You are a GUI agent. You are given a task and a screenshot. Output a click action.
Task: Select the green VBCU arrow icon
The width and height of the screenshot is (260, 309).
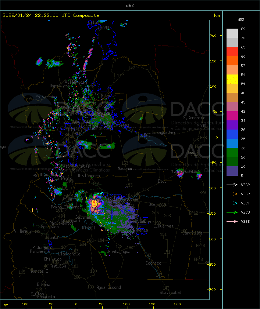pyautogui.click(x=232, y=212)
